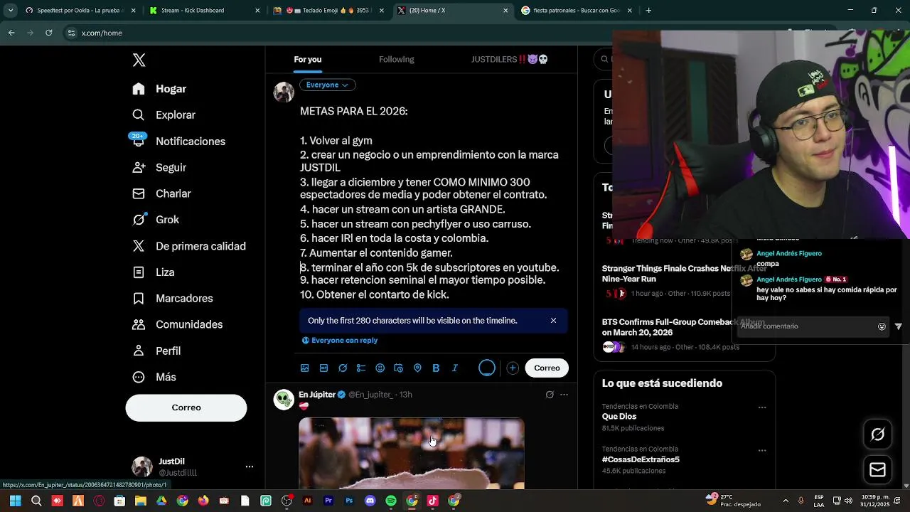This screenshot has height=512, width=910.
Task: Open En Júpiter profile name
Action: pyautogui.click(x=317, y=395)
